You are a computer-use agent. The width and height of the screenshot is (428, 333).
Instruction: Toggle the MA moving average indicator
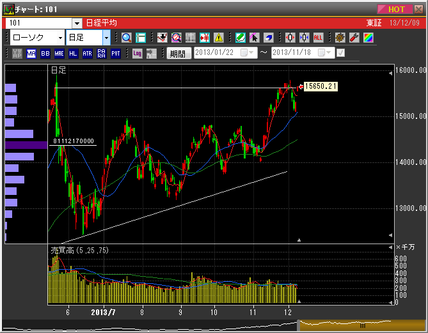31,54
